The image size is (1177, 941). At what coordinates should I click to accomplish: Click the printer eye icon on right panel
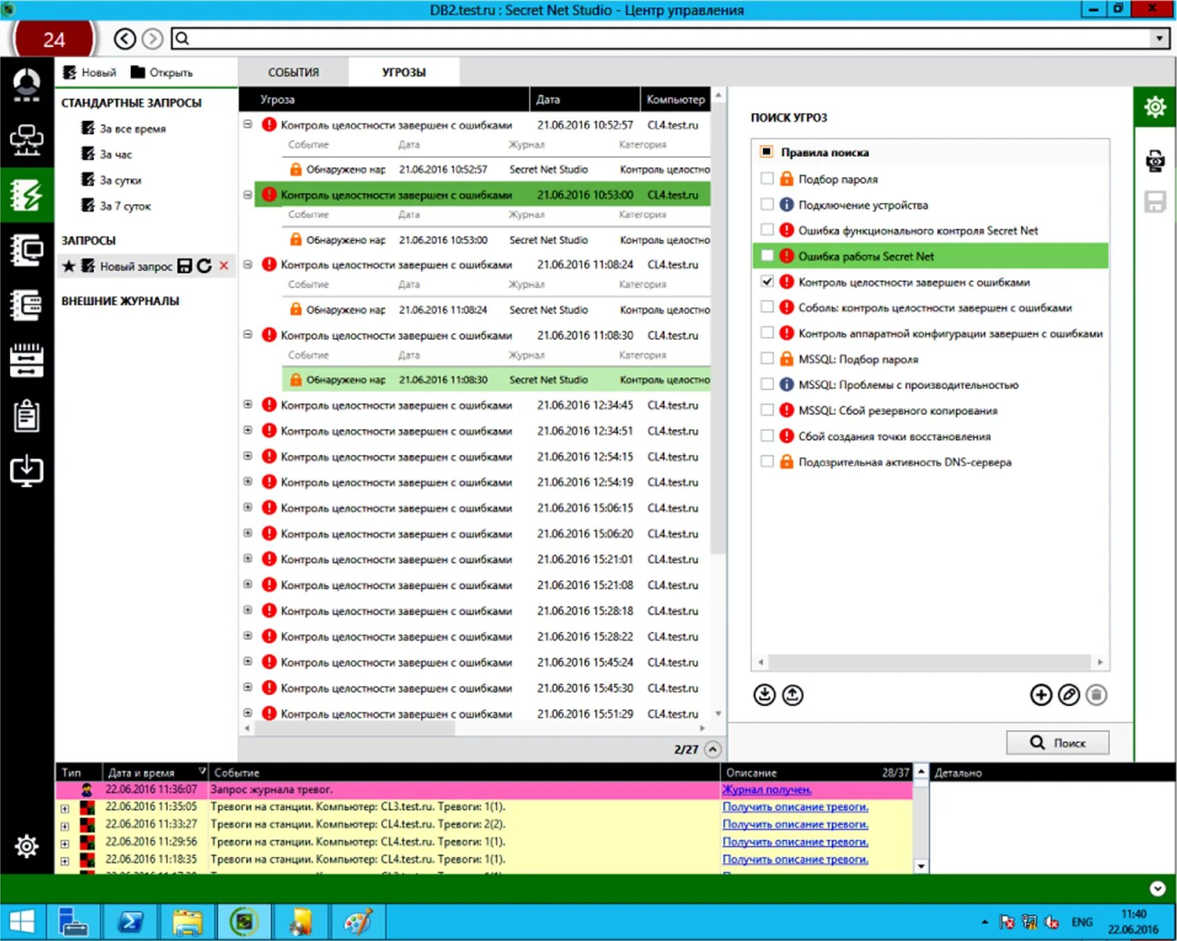point(1155,161)
